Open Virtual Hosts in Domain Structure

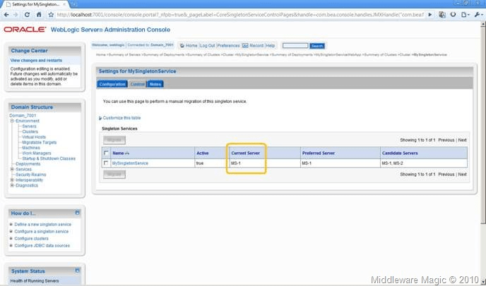[34, 137]
